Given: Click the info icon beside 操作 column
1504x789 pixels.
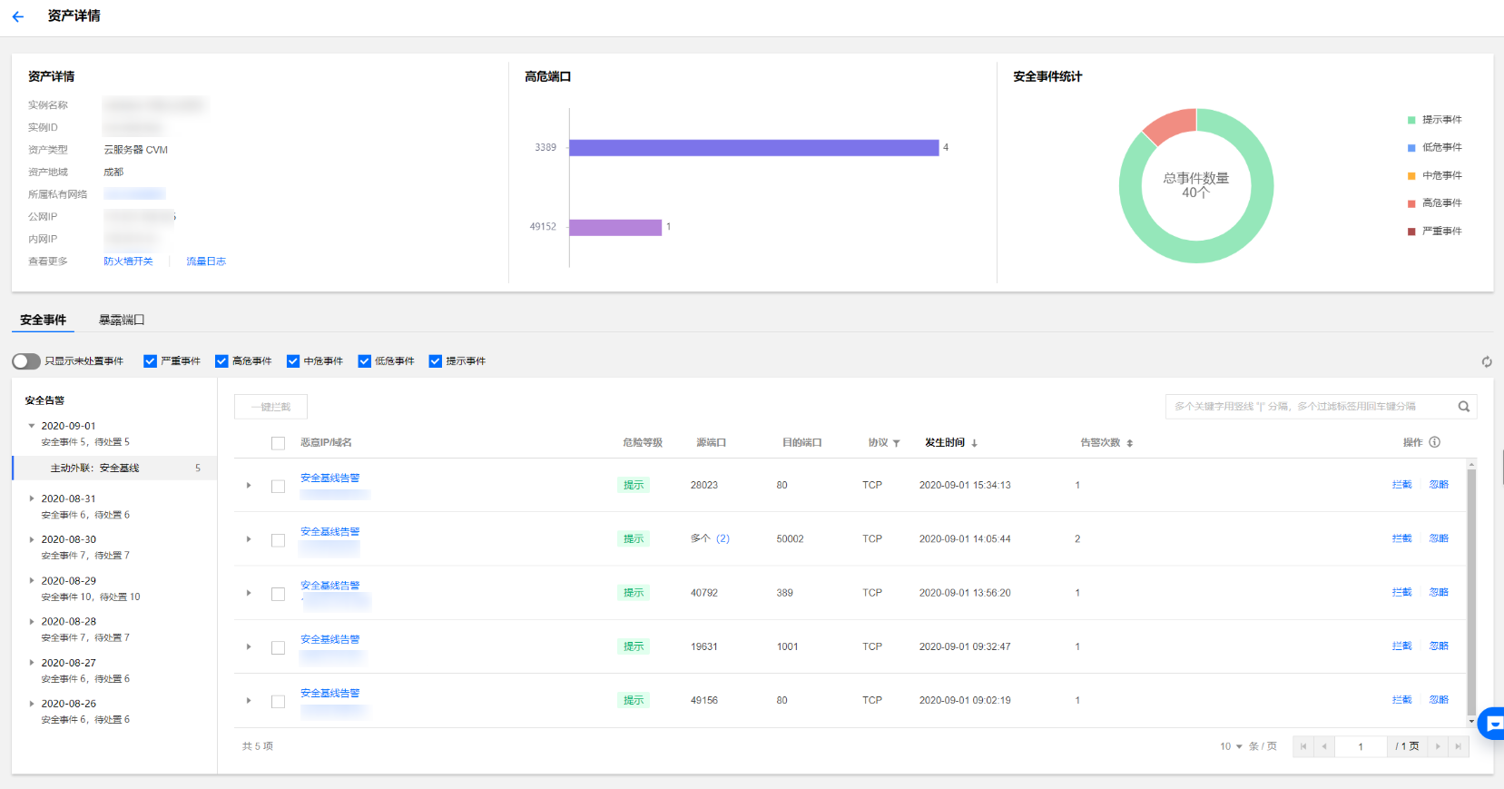Looking at the screenshot, I should coord(1435,442).
